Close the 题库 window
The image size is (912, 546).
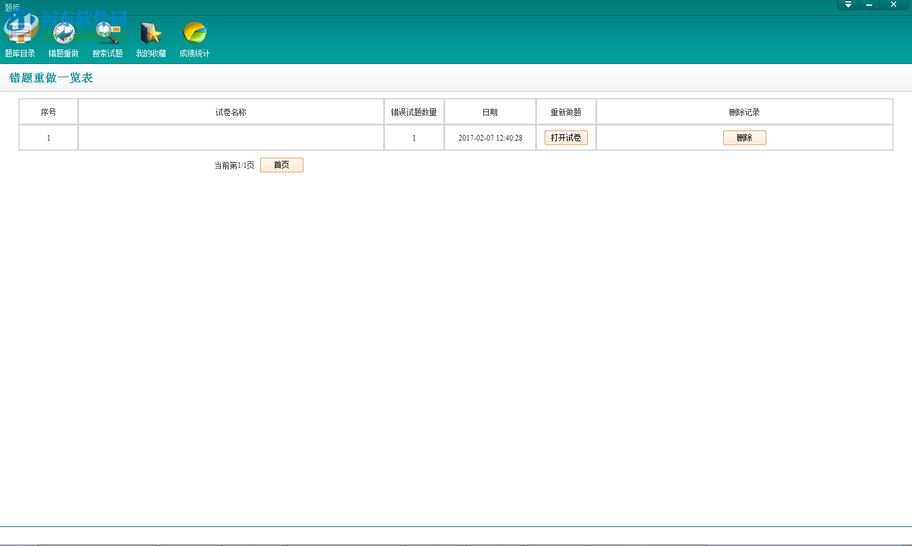pos(894,5)
